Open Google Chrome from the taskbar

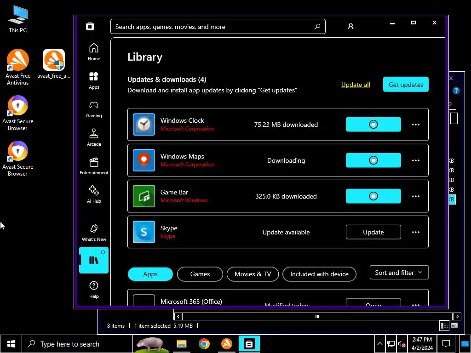coord(204,344)
